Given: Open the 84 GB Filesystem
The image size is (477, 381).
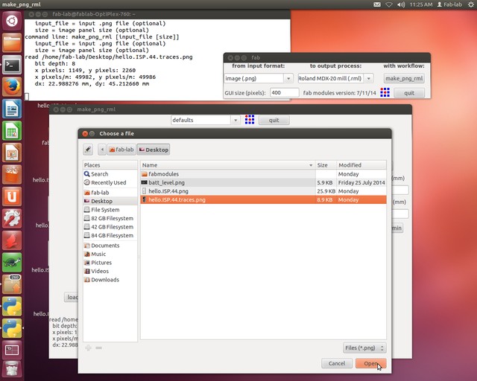Looking at the screenshot, I should [110, 235].
